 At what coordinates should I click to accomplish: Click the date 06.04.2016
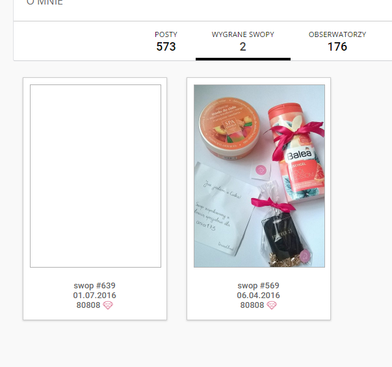click(258, 296)
